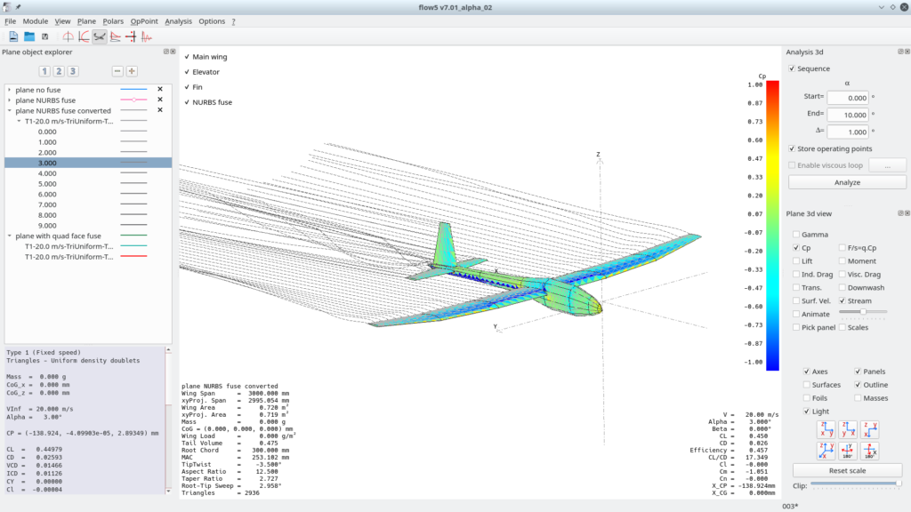Expand the 'plane no fuse' tree node

pyautogui.click(x=9, y=89)
